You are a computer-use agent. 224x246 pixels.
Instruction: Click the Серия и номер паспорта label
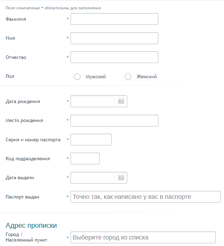pyautogui.click(x=33, y=140)
